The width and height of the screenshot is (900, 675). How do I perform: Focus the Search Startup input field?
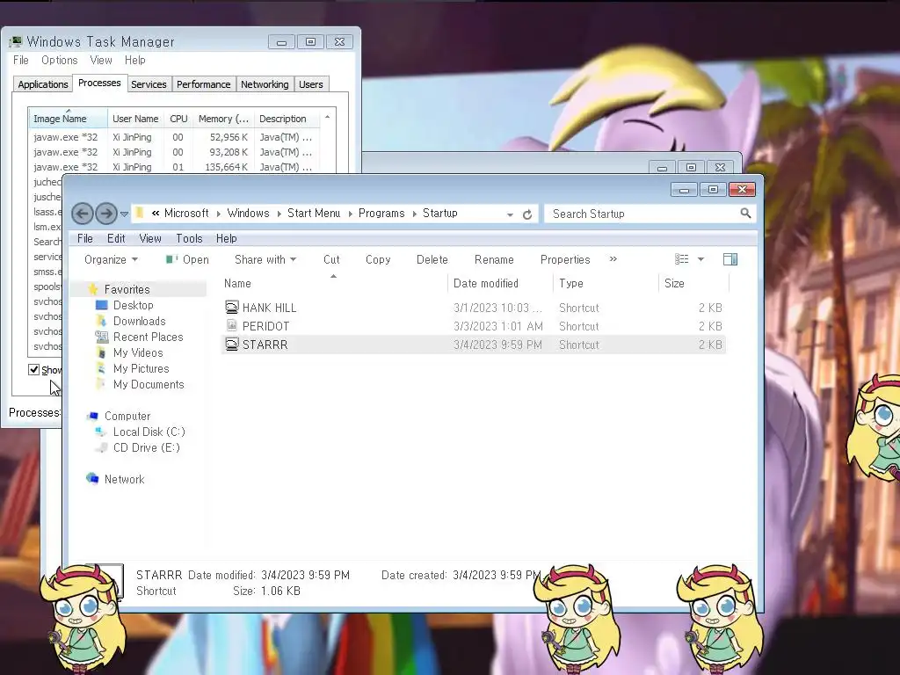[650, 214]
